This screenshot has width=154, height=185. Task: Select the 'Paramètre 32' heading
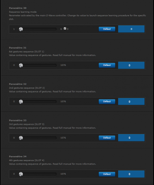pyautogui.click(x=18, y=84)
